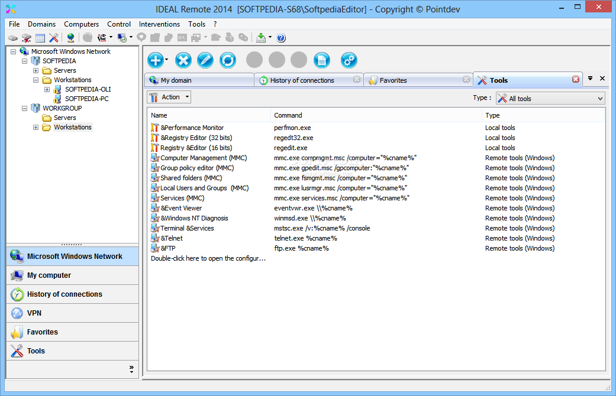The height and width of the screenshot is (396, 616).
Task: Click the disconnect network drive toolbar icon
Action: pos(26,38)
